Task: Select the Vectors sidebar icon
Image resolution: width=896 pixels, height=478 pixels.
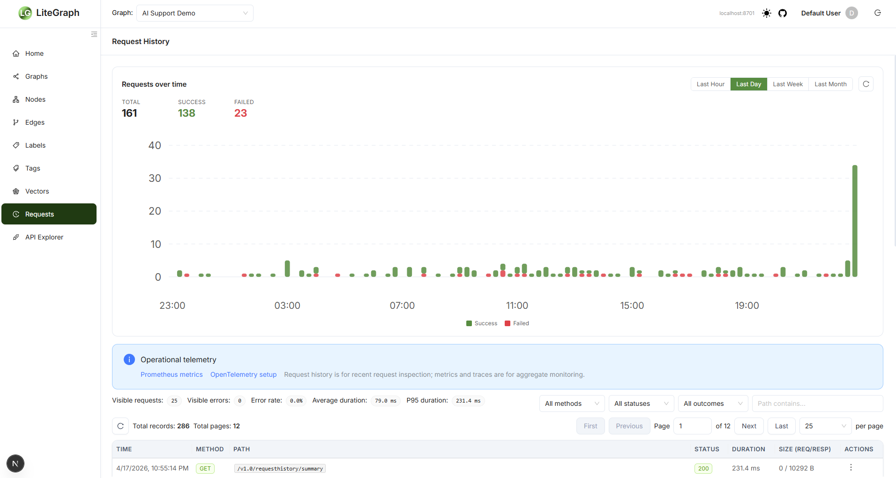Action: (x=16, y=191)
